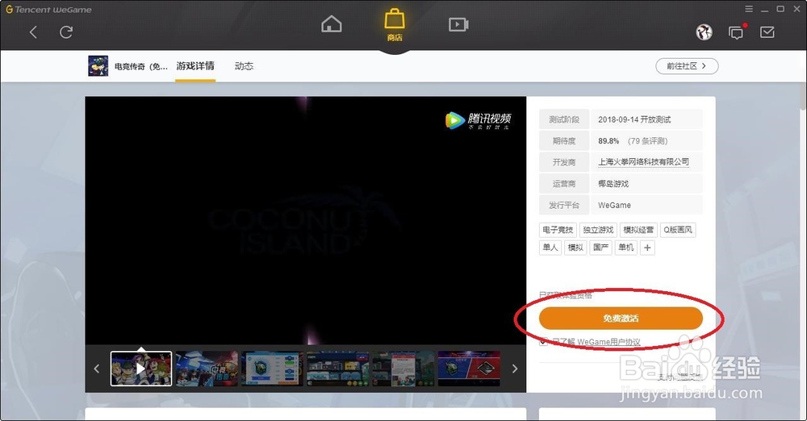Click the 运营商 label

point(564,184)
